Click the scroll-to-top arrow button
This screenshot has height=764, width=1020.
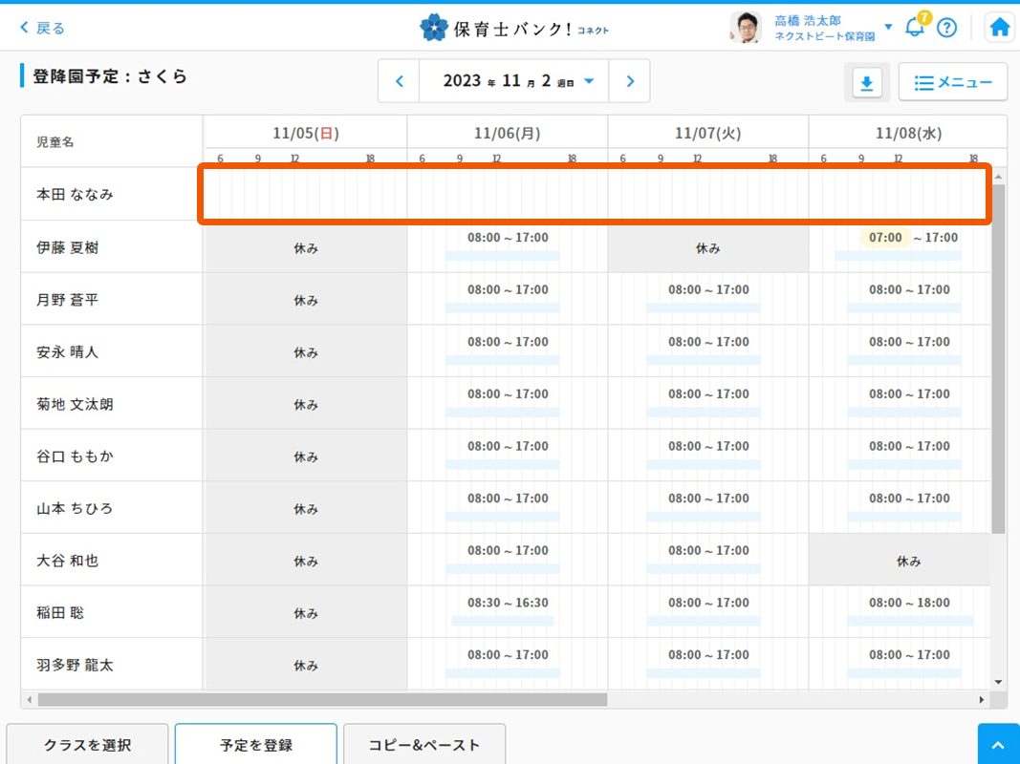(999, 744)
